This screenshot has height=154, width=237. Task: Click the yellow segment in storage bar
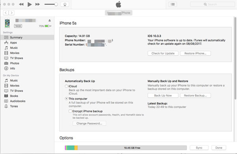click(x=76, y=148)
